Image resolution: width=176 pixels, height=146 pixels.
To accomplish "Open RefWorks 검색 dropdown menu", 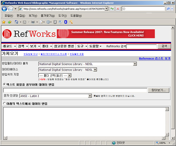I will [23, 46].
